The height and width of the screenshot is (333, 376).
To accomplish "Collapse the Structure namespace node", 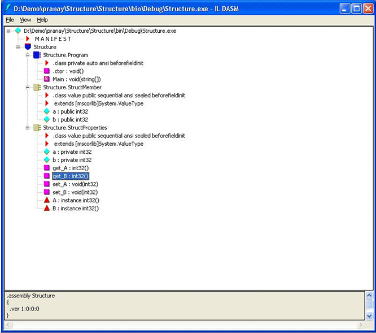I will [18, 47].
